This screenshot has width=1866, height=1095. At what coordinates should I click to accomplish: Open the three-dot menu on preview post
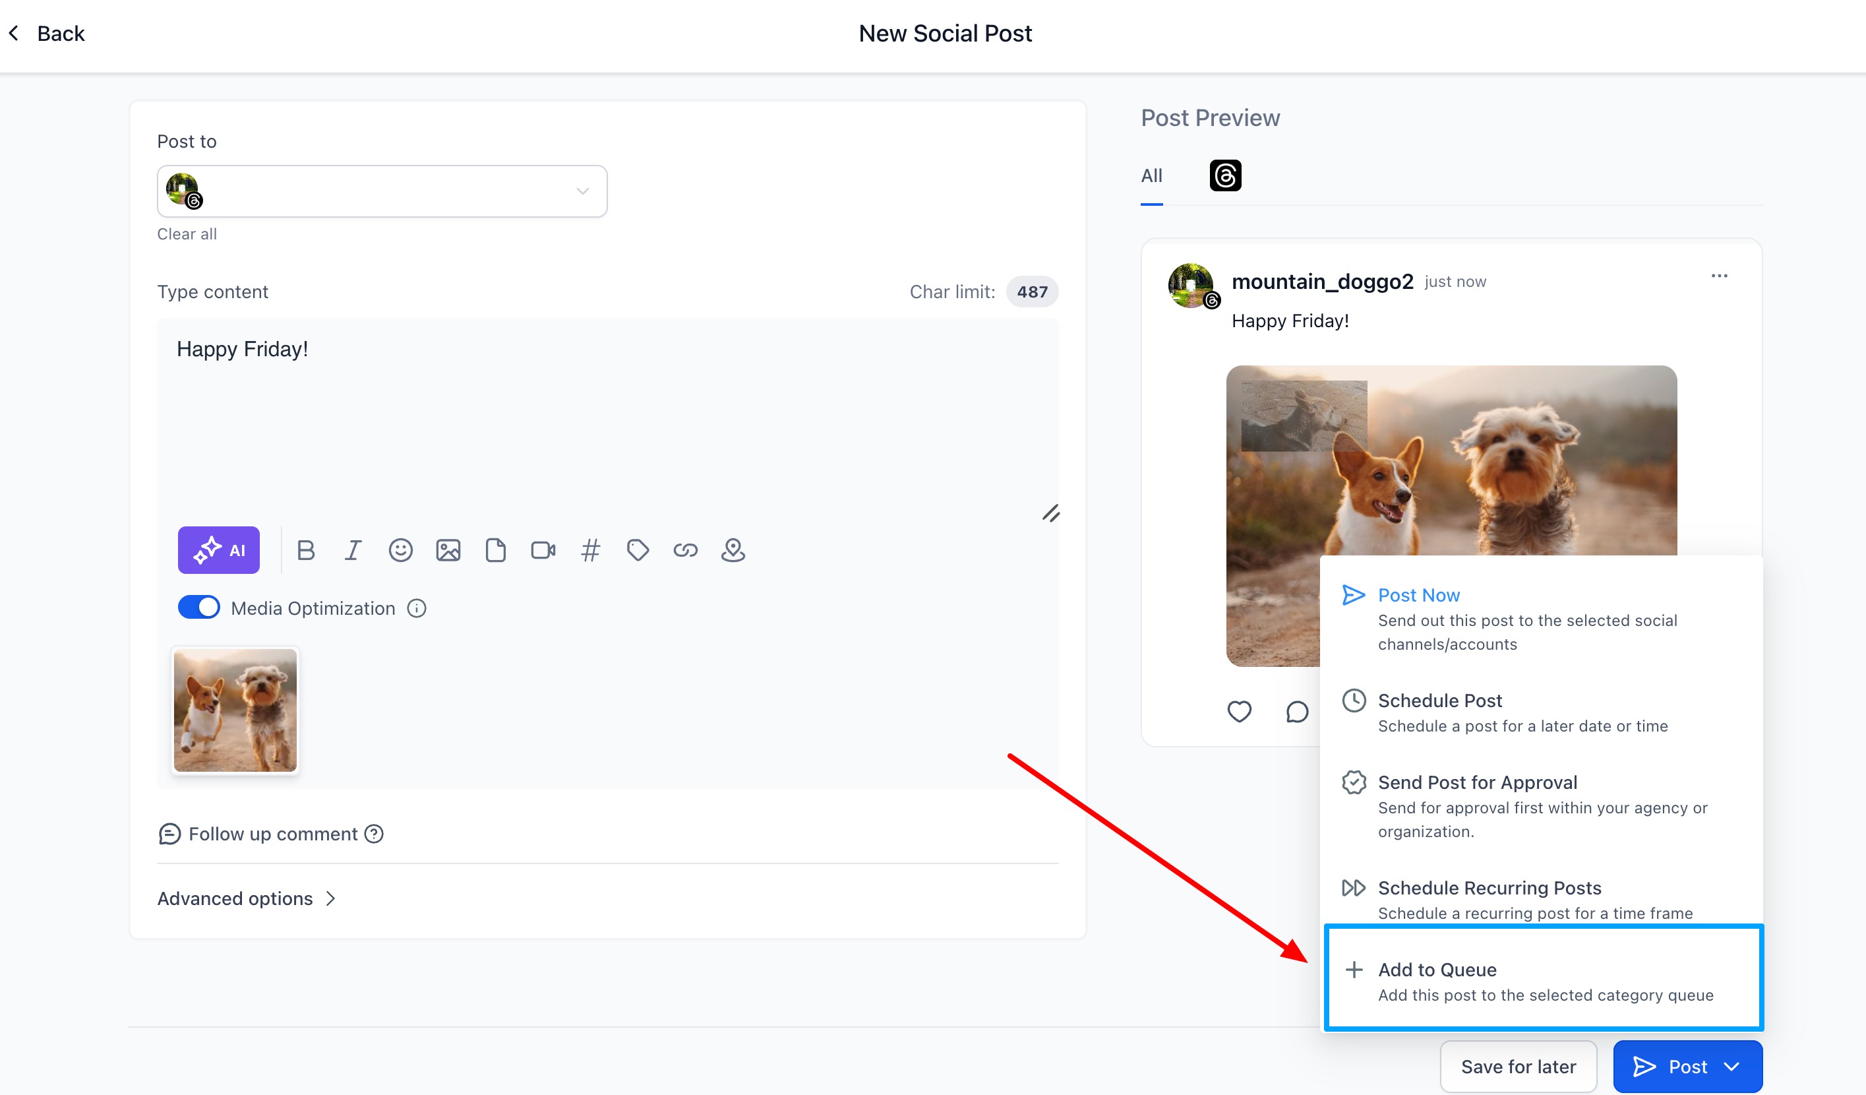[x=1719, y=276]
